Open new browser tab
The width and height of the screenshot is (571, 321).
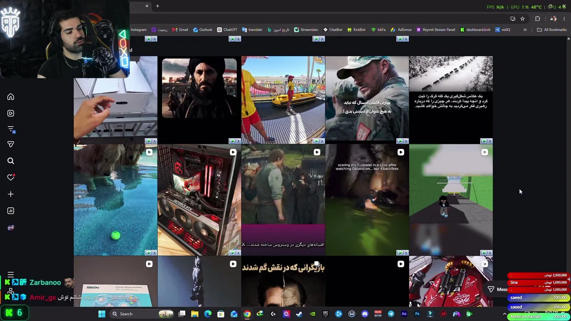[x=157, y=6]
